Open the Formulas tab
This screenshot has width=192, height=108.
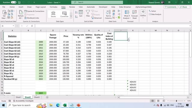(x=53, y=7)
